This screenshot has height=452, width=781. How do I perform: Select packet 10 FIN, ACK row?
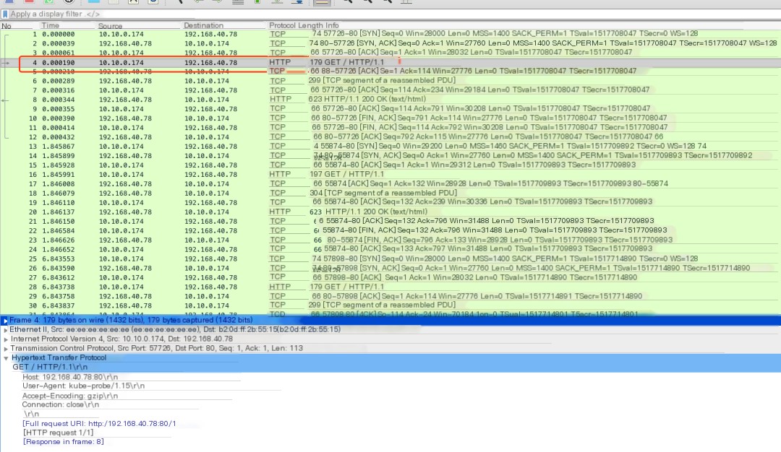point(390,118)
